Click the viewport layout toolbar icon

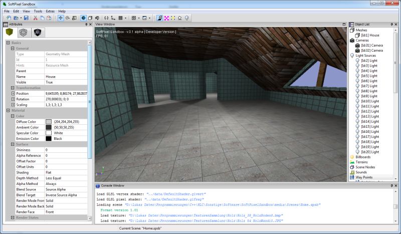[144, 18]
